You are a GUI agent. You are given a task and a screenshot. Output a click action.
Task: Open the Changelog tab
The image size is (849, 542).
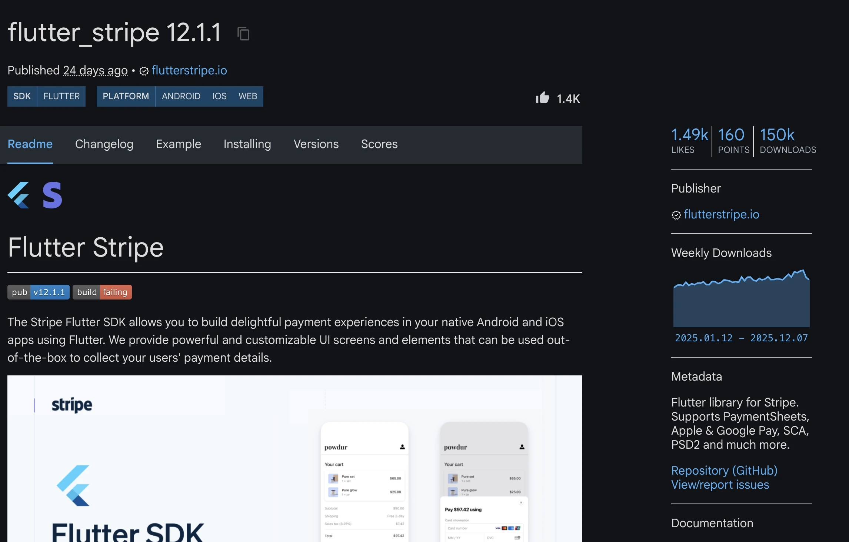tap(104, 144)
